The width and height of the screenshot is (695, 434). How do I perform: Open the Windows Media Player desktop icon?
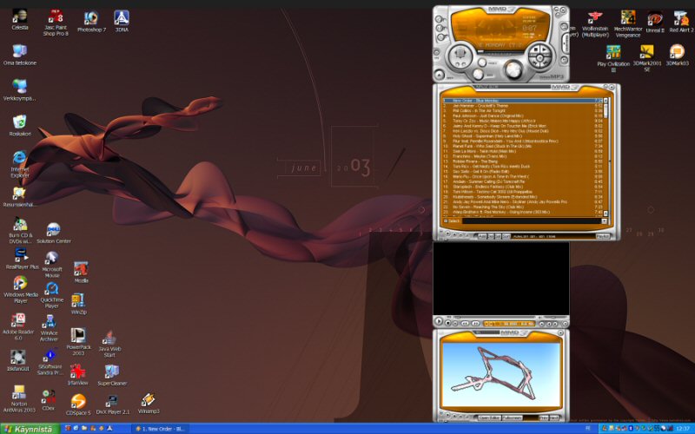(x=19, y=286)
